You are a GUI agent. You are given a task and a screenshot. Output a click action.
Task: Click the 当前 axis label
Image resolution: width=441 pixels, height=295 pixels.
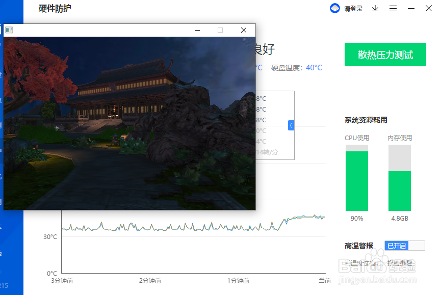(x=325, y=280)
